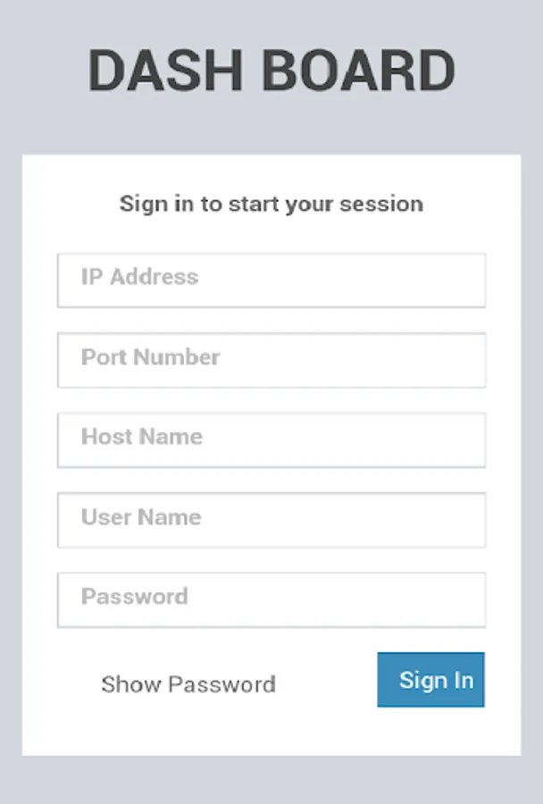
Task: Click into the User Name field
Action: click(x=271, y=520)
